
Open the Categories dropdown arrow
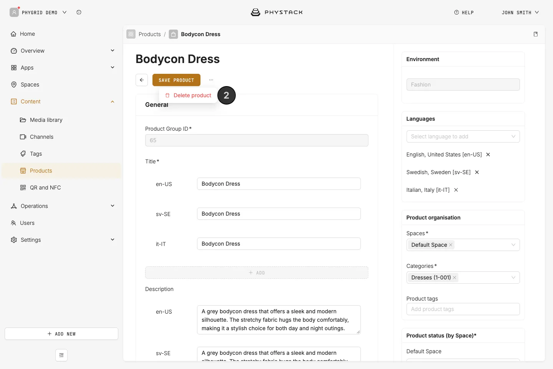coord(513,278)
